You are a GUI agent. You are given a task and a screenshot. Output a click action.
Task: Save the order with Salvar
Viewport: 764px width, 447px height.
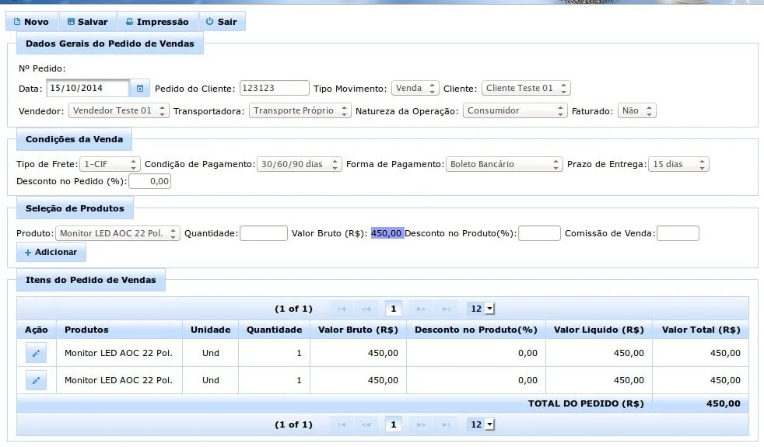pos(88,22)
